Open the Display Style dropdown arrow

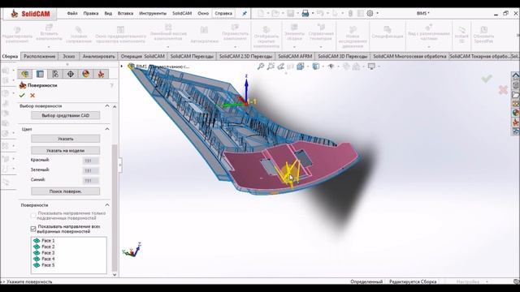pos(323,67)
